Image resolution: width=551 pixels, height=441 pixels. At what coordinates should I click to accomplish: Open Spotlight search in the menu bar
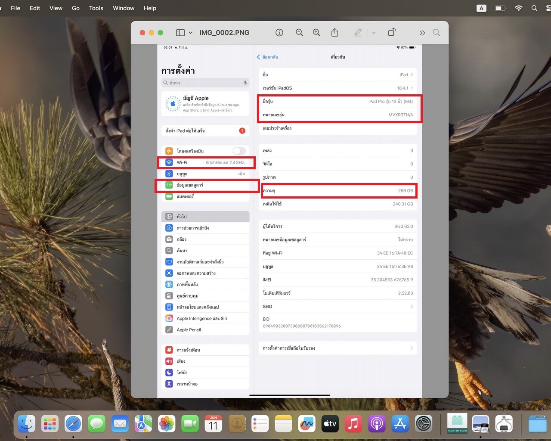534,8
